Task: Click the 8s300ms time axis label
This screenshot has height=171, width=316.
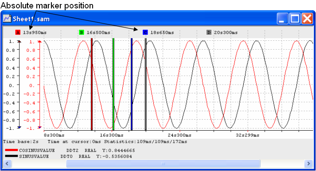Action: (x=54, y=135)
